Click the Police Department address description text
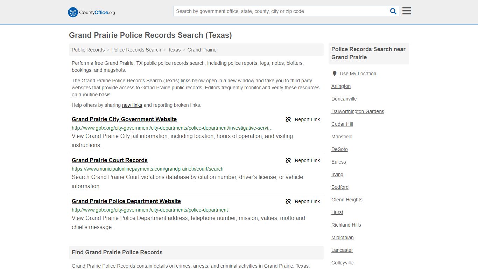Viewport: 478px width, 269px height. (x=188, y=222)
